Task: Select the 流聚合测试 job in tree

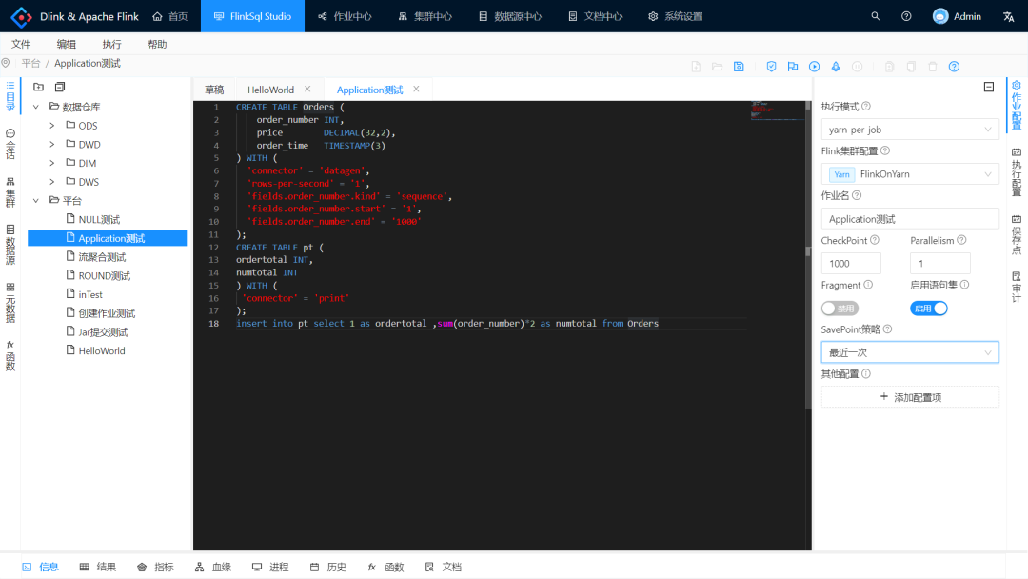Action: tap(102, 257)
